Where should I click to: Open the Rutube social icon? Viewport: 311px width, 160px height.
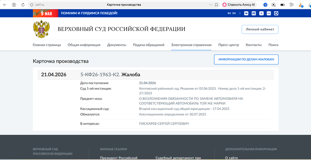click(254, 13)
